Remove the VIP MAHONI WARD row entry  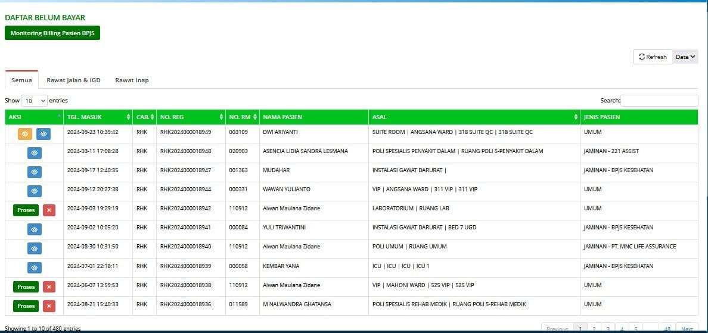tap(49, 287)
